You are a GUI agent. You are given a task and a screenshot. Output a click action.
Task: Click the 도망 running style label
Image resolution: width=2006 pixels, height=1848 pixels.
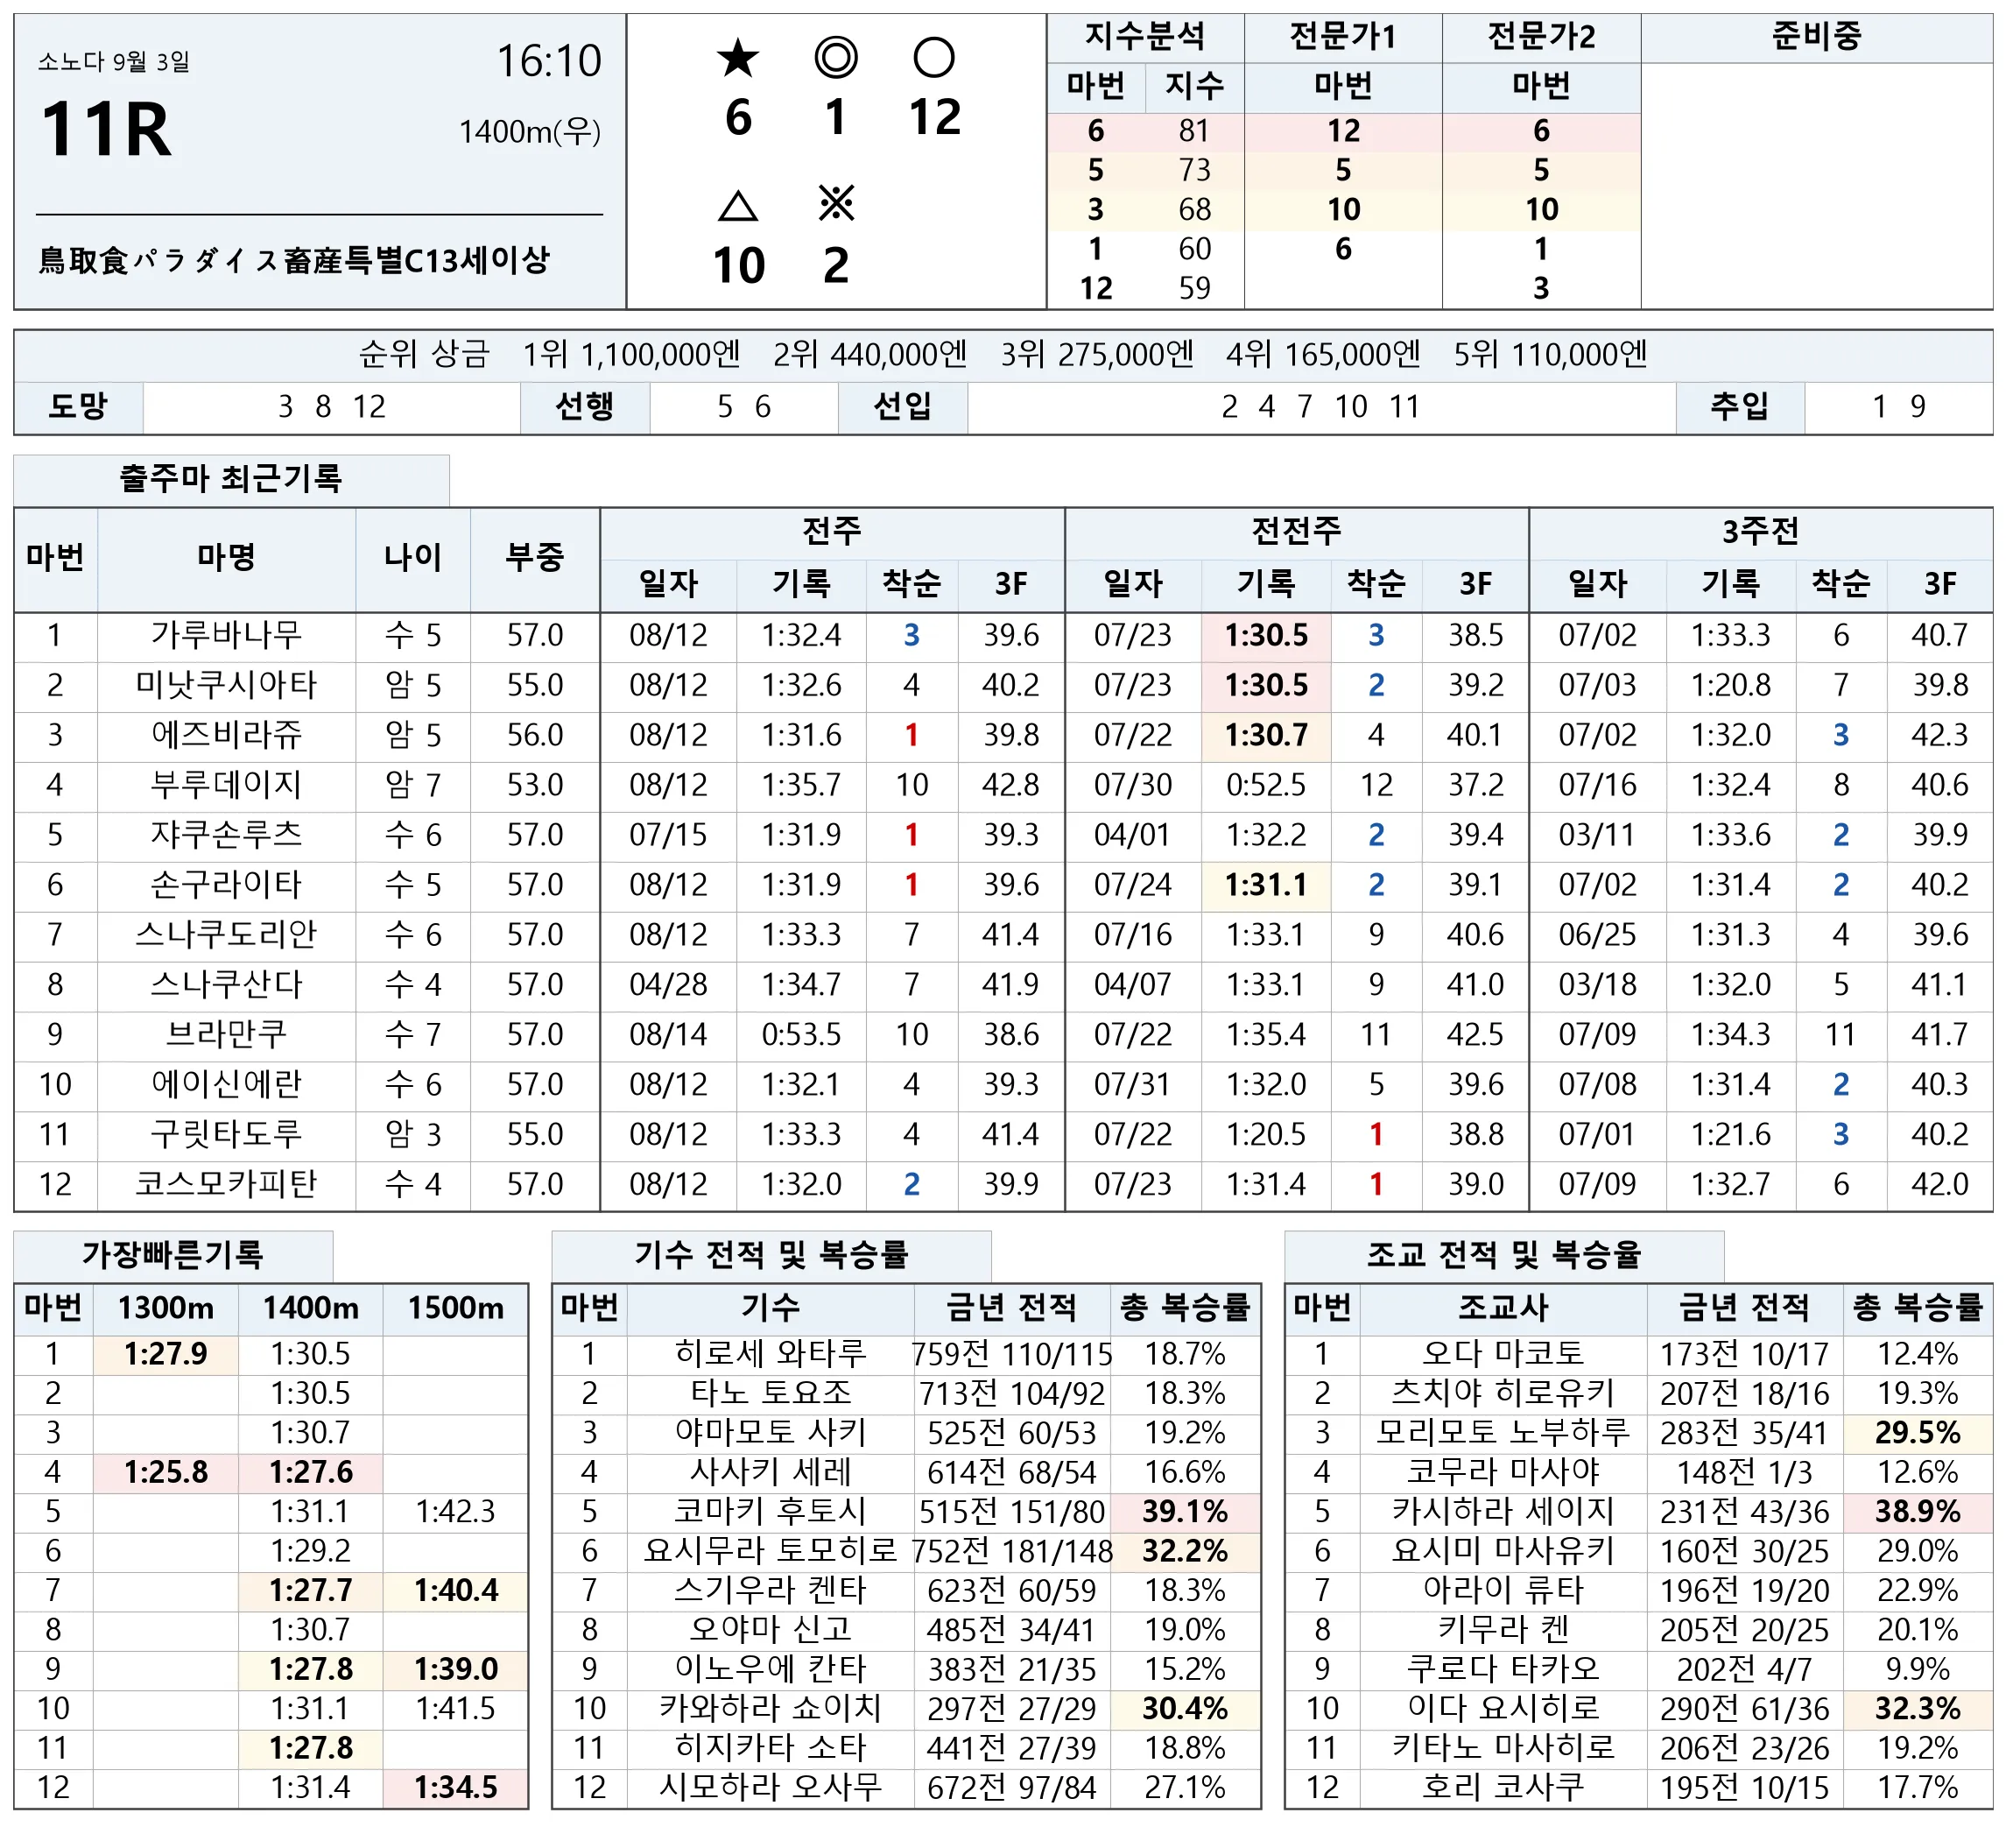(x=78, y=407)
